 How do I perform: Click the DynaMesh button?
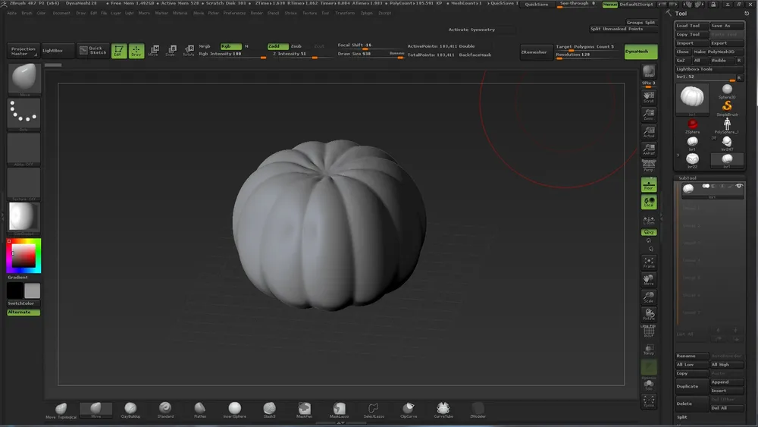(641, 52)
